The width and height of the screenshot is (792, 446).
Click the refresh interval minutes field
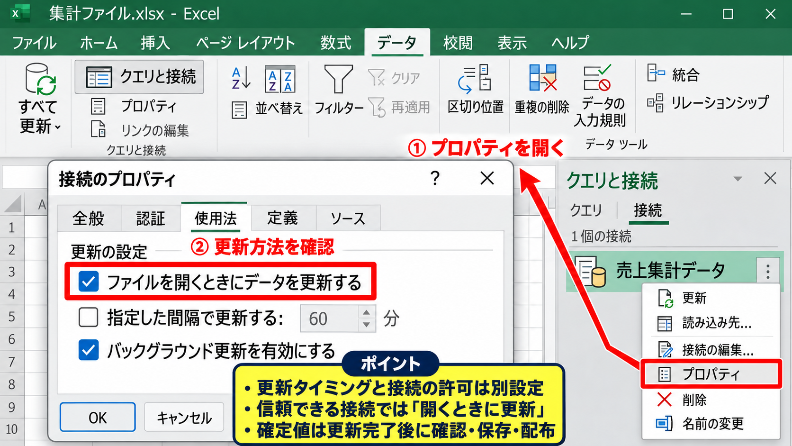pos(330,319)
